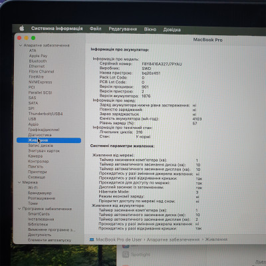The width and height of the screenshot is (266, 266).
Task: Select Принтери in the sidebar
Action: (37, 172)
